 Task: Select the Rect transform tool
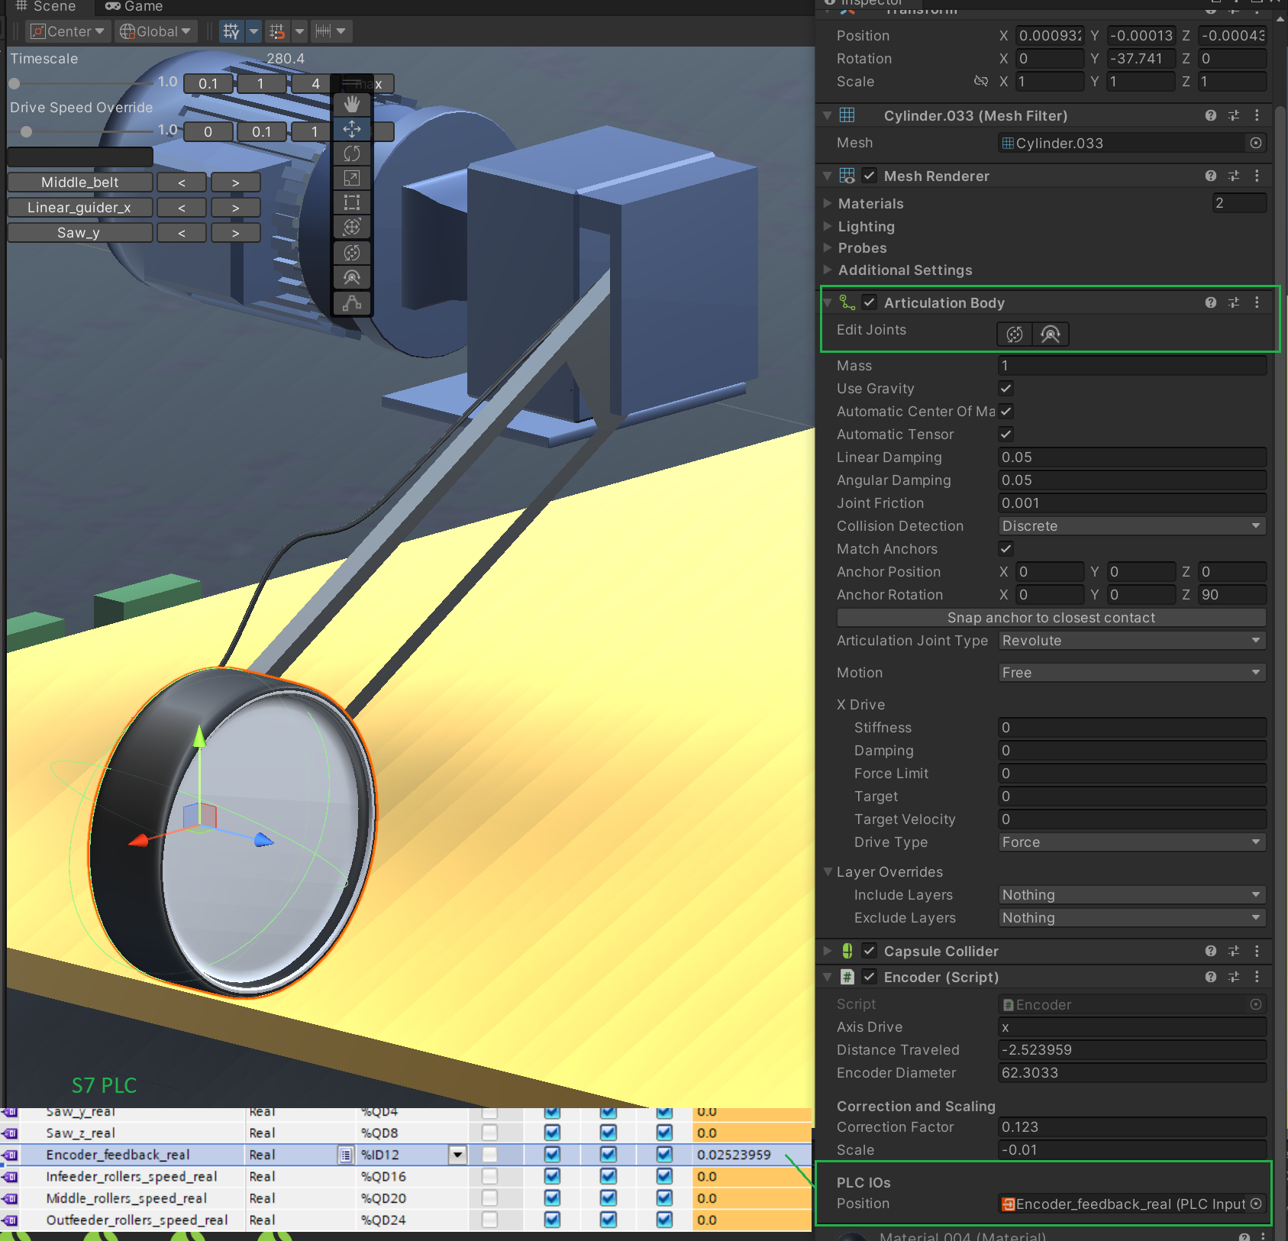pos(352,202)
